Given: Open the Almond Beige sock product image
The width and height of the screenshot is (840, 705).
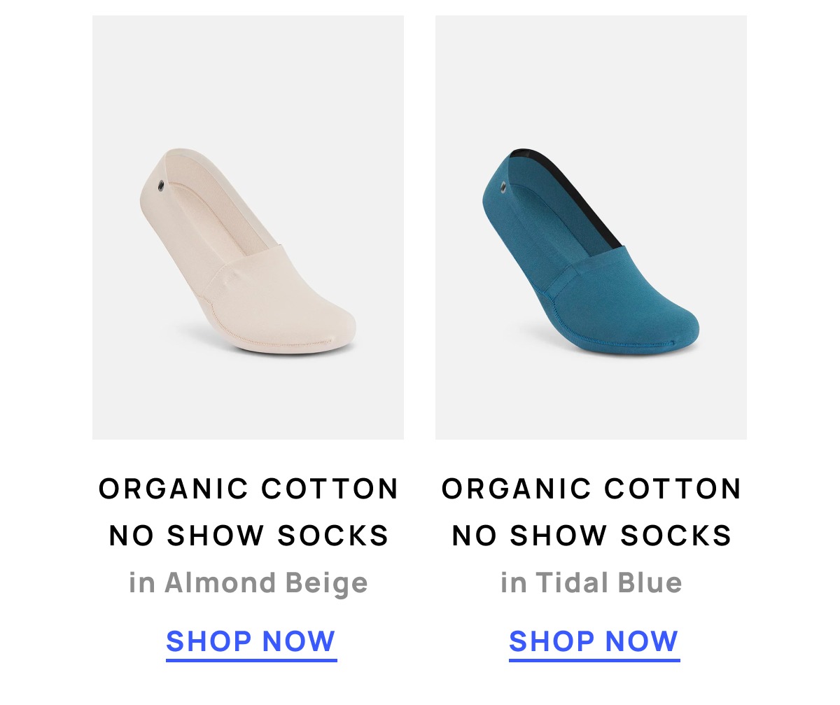Looking at the screenshot, I should coord(248,228).
